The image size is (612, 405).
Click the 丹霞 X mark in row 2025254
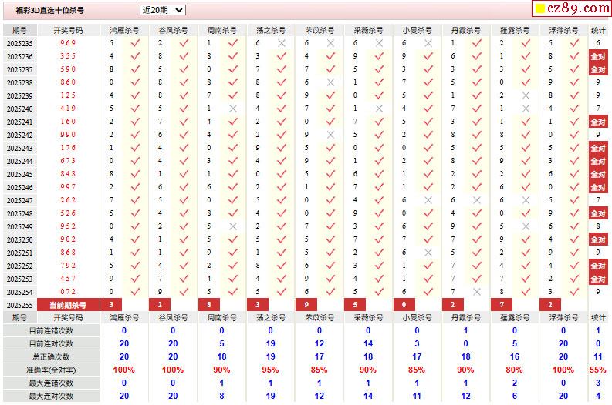click(477, 292)
